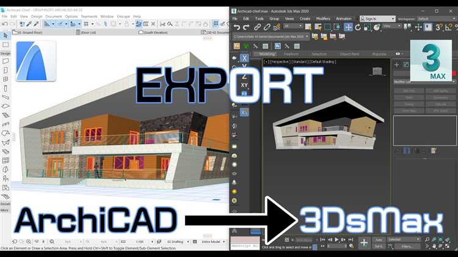Switch to Object Paint ribbon tab
Image resolution: width=458 pixels, height=257 pixels.
pyautogui.click(x=350, y=54)
